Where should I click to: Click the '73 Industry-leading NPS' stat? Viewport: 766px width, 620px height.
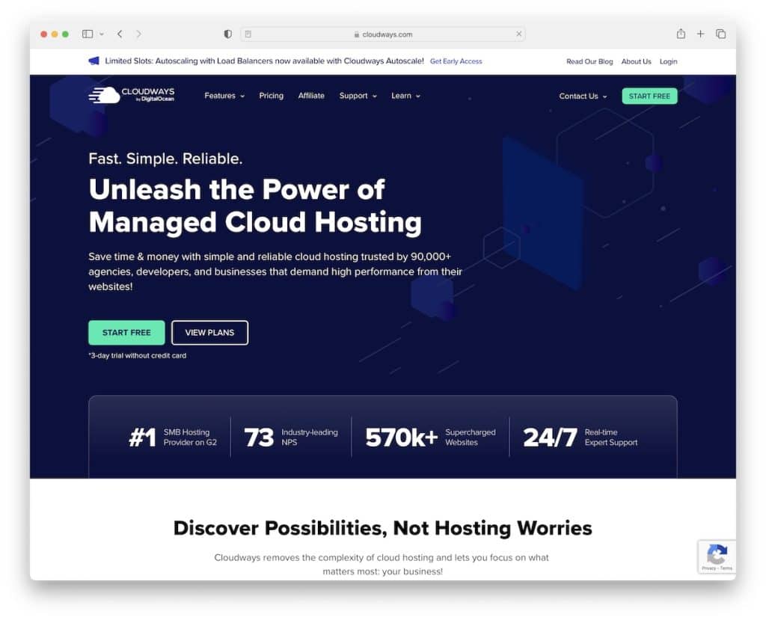click(x=291, y=438)
